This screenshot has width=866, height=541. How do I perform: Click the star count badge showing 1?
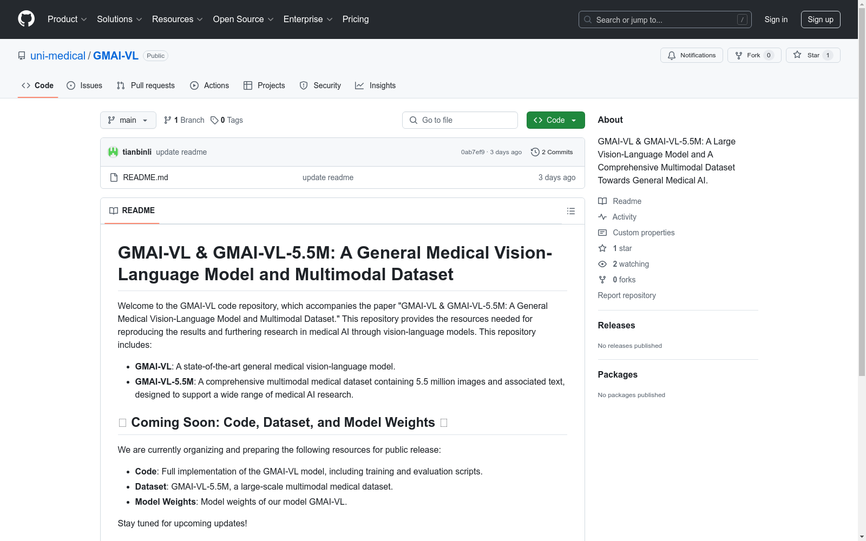pyautogui.click(x=828, y=55)
